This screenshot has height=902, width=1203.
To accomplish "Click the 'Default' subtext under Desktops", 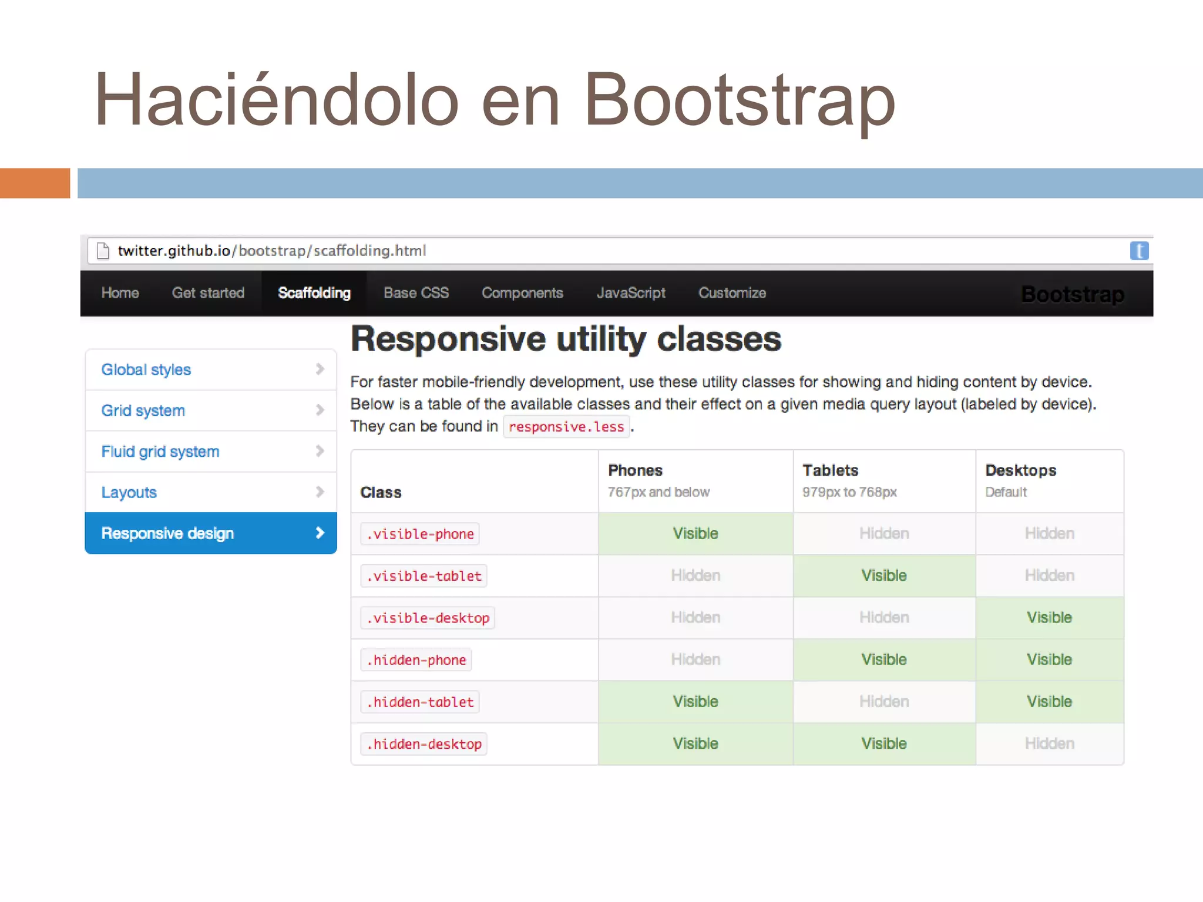I will pos(1006,492).
